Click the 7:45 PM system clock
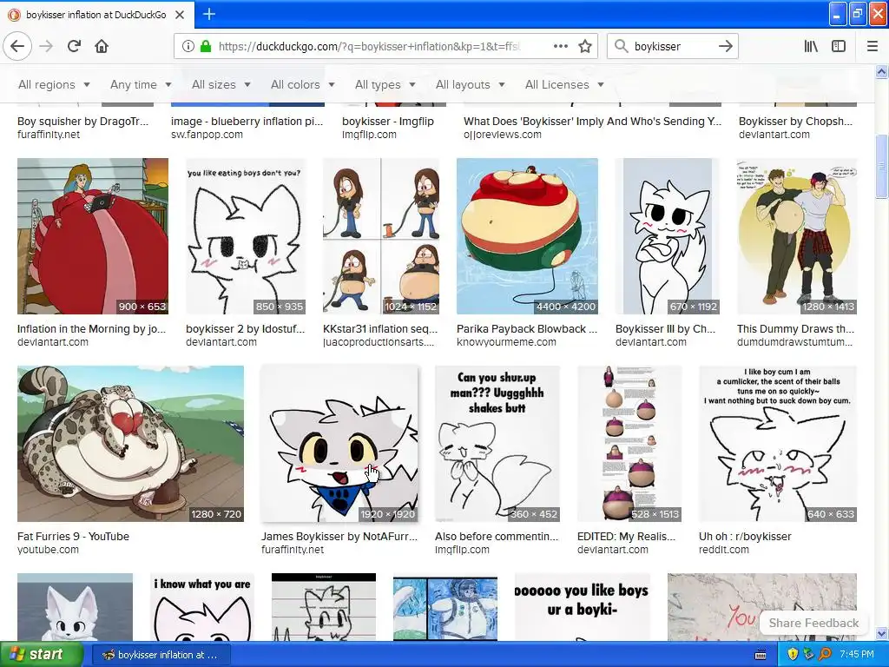 coord(857,655)
